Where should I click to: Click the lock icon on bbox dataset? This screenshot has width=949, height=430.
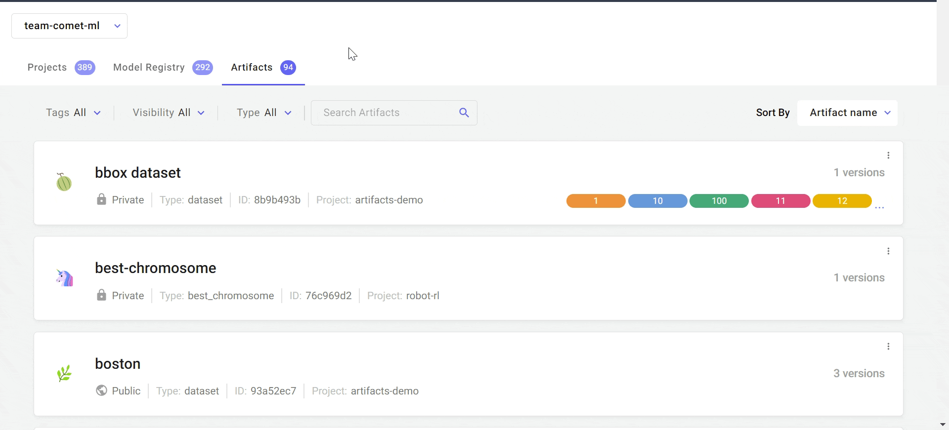pos(101,199)
